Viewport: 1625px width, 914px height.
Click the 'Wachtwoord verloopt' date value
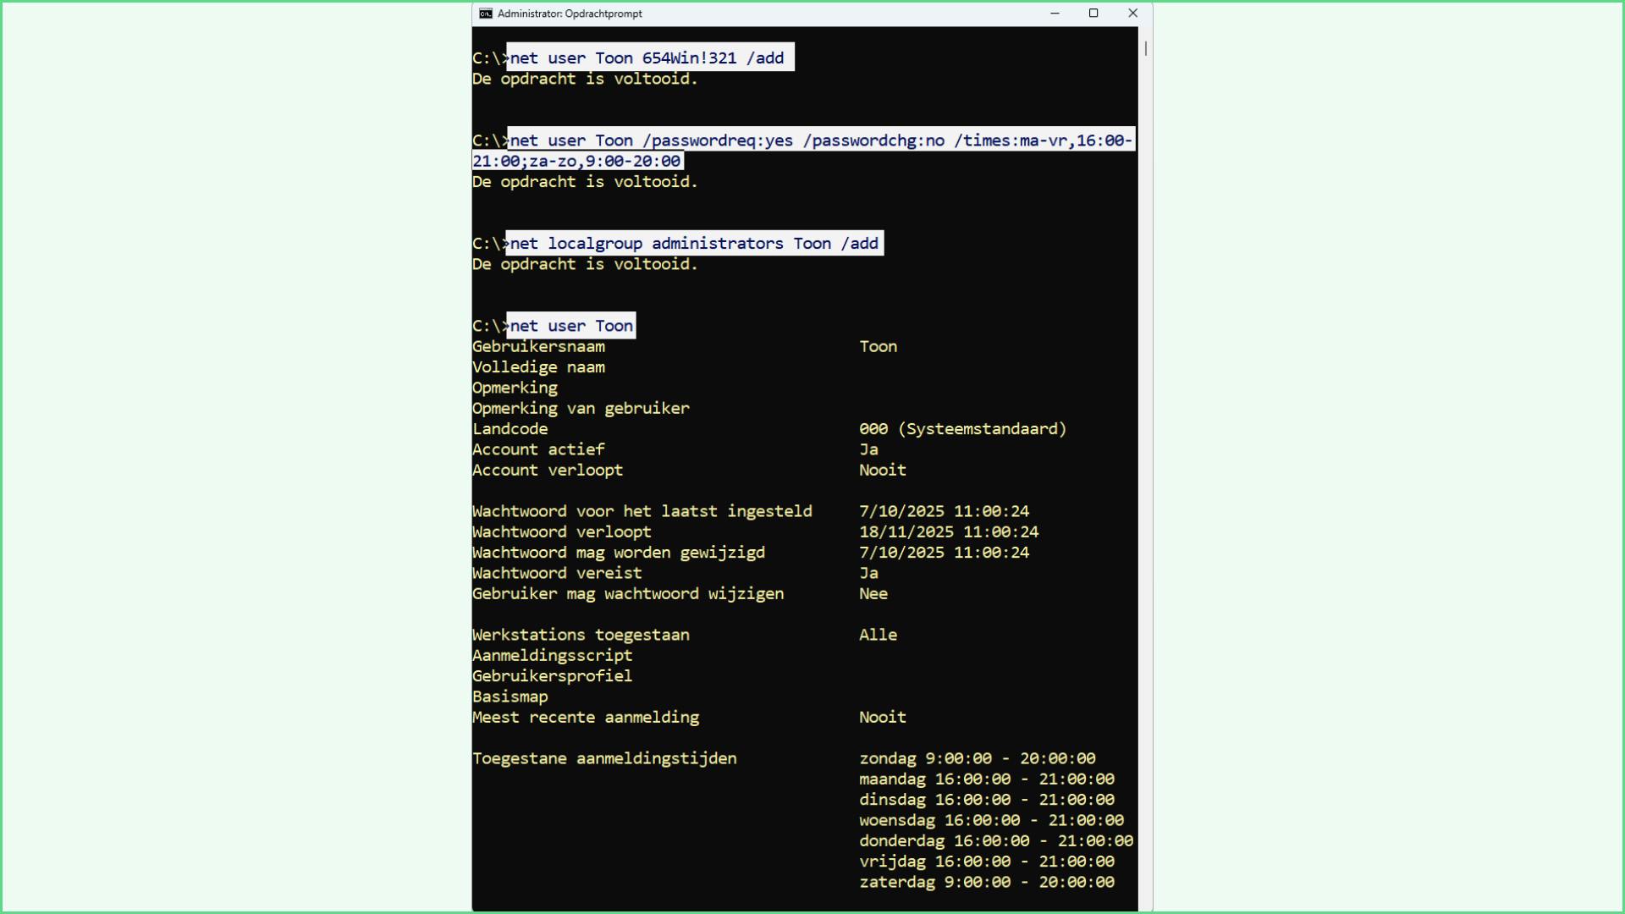coord(948,532)
